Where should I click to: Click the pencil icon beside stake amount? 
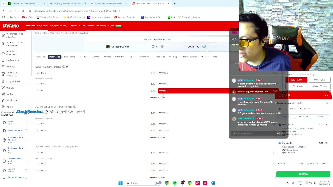317,164
